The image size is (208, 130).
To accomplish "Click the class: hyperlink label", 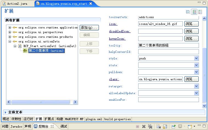I will 114,79.
